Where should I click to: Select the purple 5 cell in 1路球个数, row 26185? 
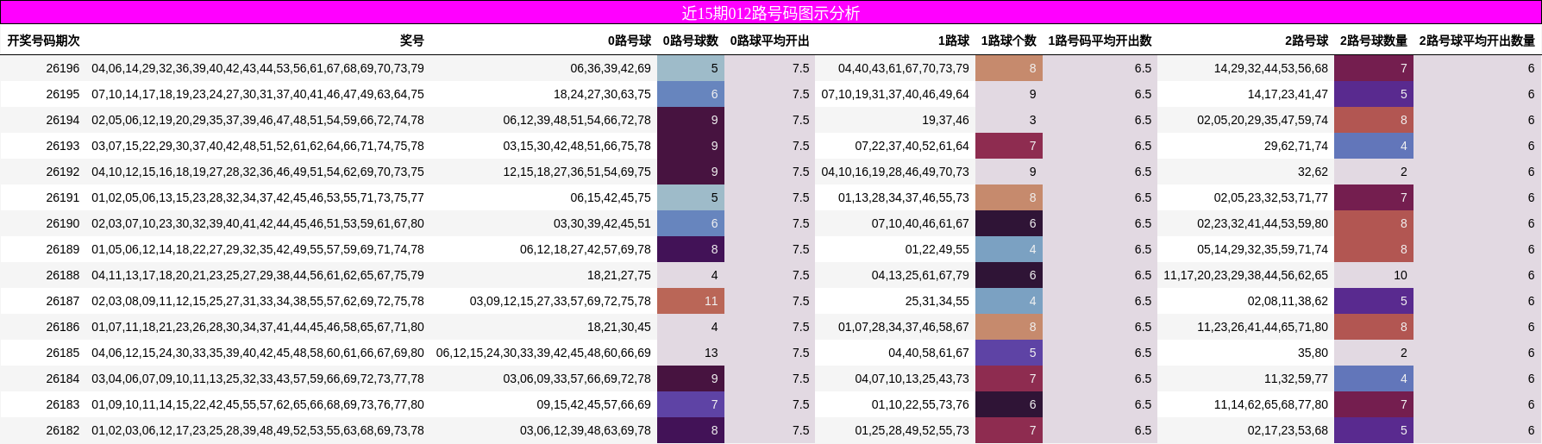(1009, 353)
